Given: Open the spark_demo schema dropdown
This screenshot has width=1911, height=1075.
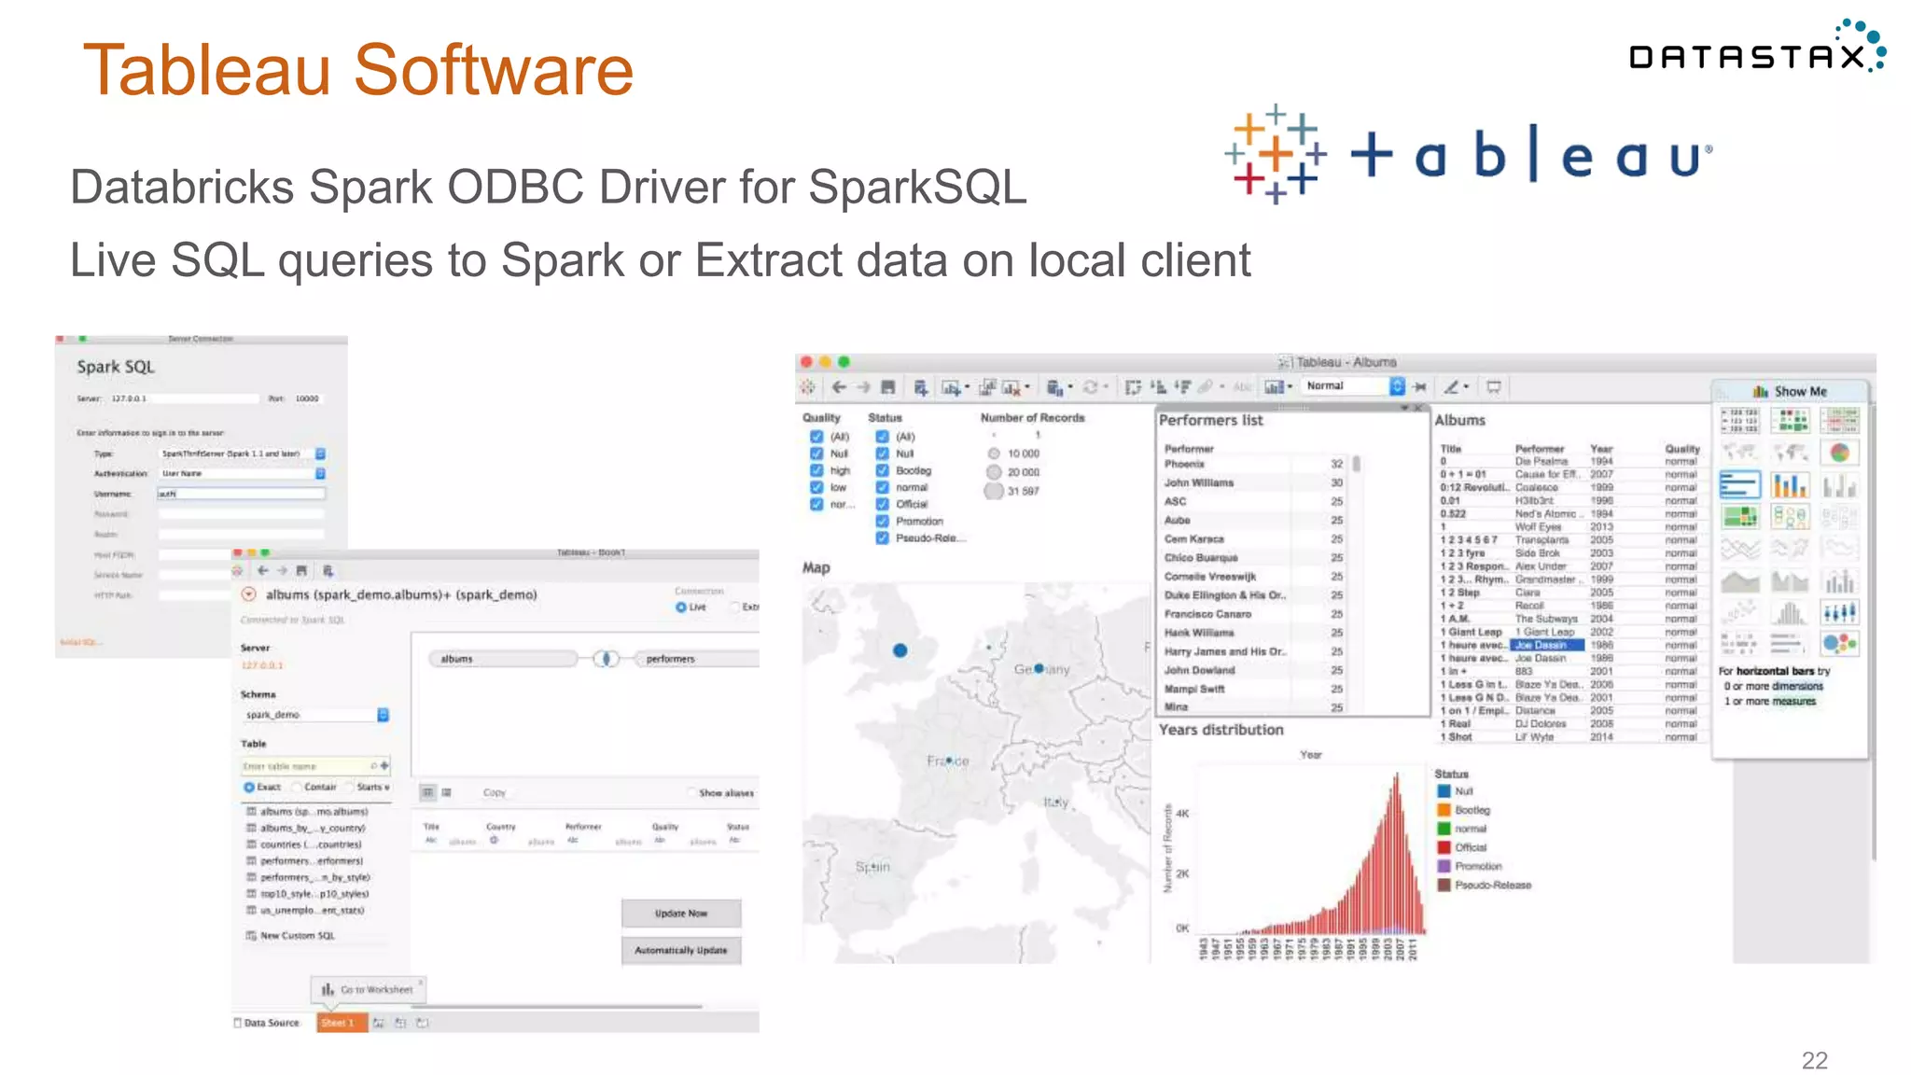Looking at the screenshot, I should (383, 715).
